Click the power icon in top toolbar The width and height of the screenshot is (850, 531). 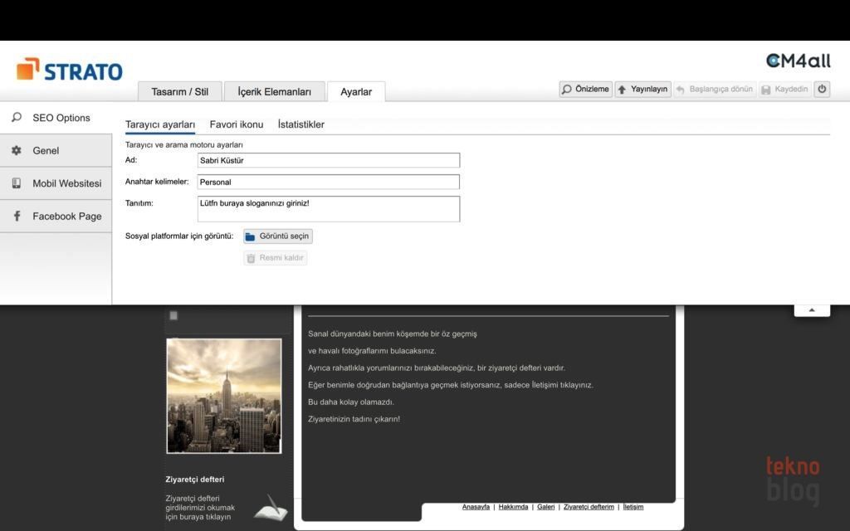pyautogui.click(x=821, y=89)
